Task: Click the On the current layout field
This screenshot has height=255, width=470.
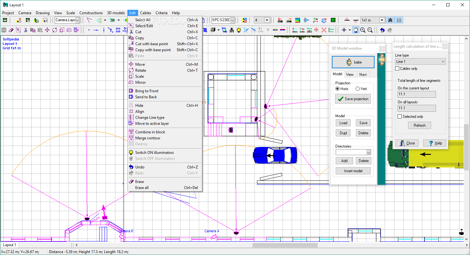Action: click(417, 94)
